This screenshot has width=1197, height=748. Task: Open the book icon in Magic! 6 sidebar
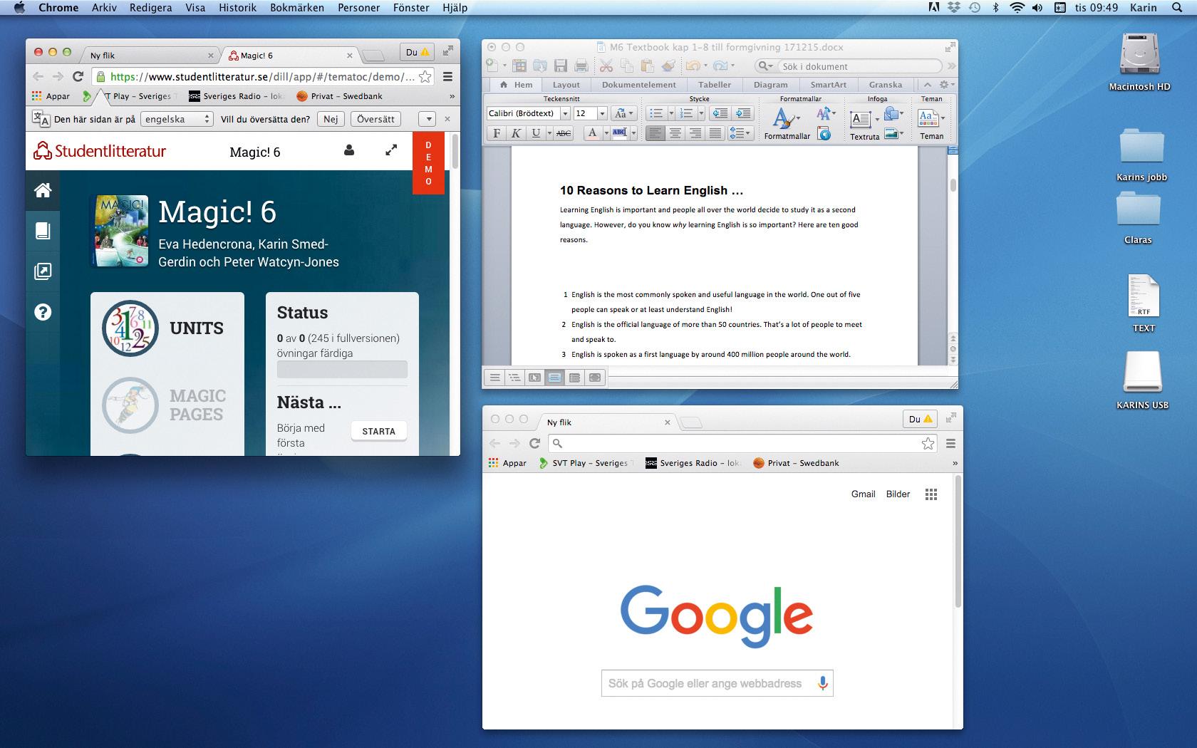pos(43,231)
